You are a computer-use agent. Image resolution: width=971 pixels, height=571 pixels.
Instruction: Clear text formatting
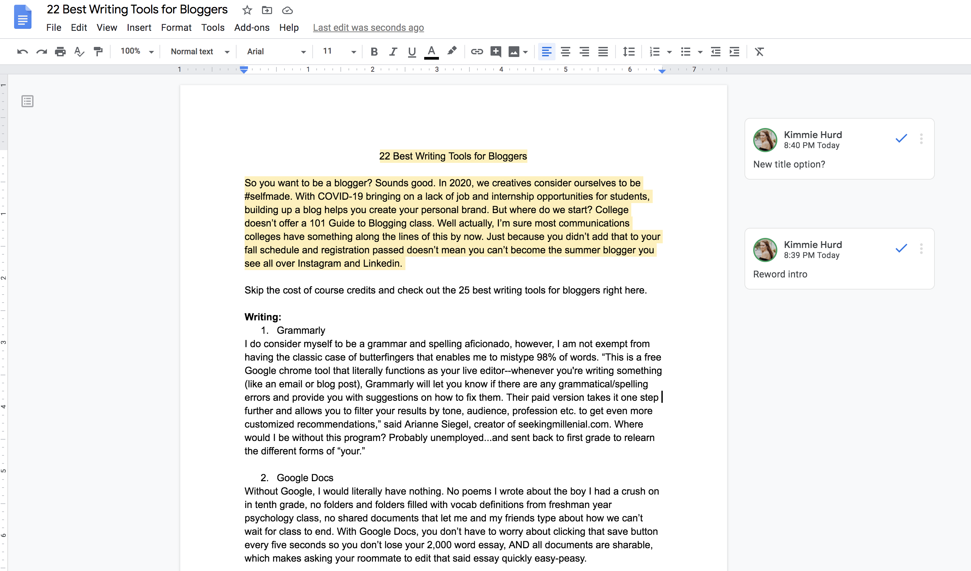coord(759,51)
